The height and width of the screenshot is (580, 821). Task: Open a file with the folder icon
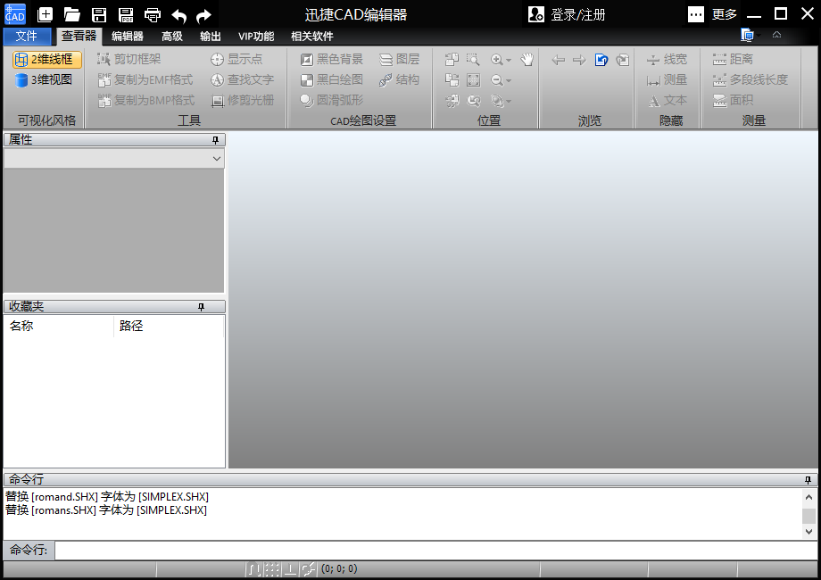[x=71, y=14]
